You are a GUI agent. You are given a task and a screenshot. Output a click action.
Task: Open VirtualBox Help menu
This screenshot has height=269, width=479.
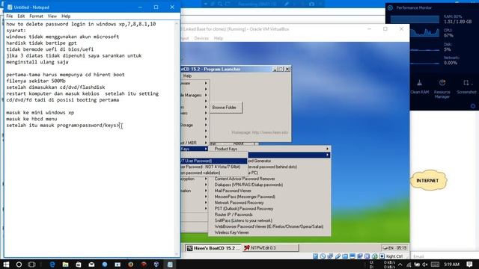pos(218,38)
